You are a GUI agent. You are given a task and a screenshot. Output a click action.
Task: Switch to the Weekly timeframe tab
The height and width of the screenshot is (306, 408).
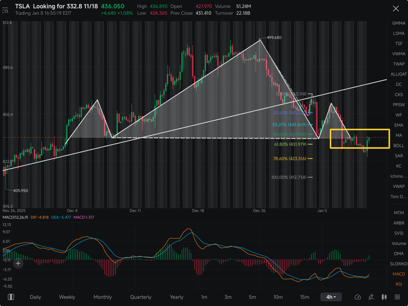tap(67, 297)
